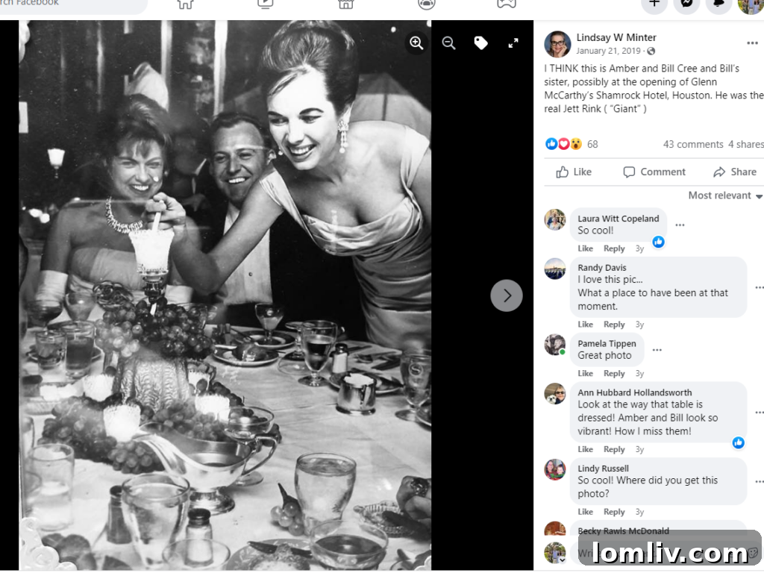The width and height of the screenshot is (764, 573).
Task: Go to the next photo
Action: tap(507, 295)
